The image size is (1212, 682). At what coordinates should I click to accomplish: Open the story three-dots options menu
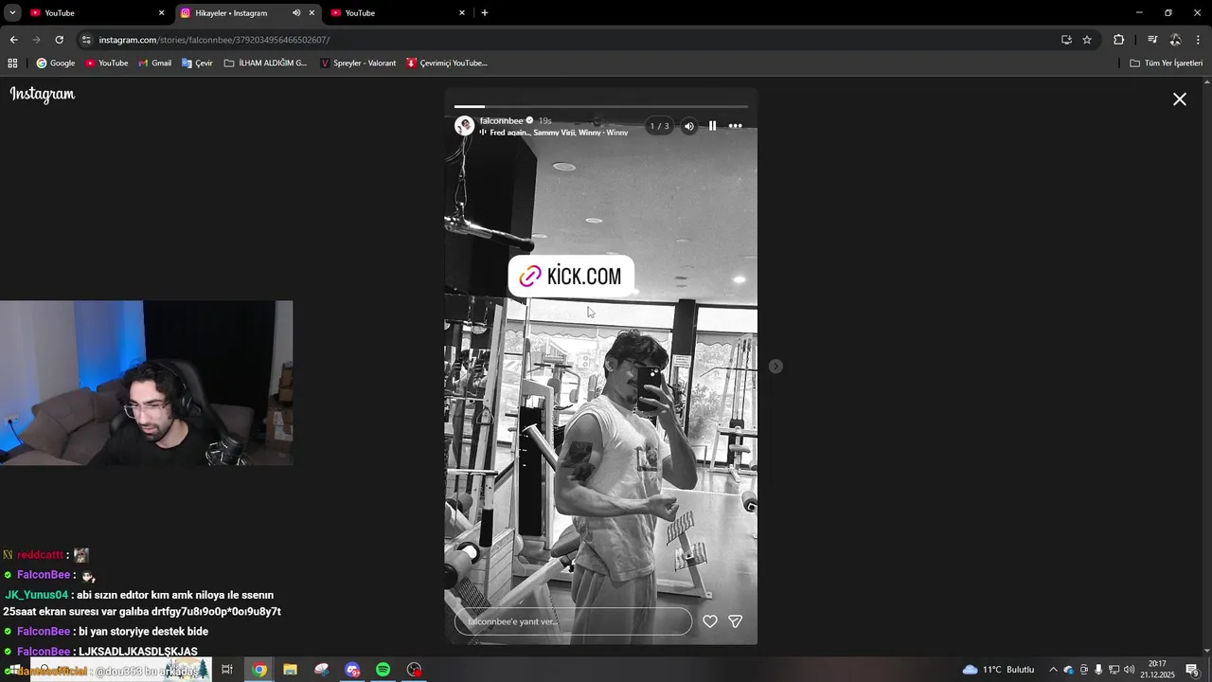pos(736,126)
